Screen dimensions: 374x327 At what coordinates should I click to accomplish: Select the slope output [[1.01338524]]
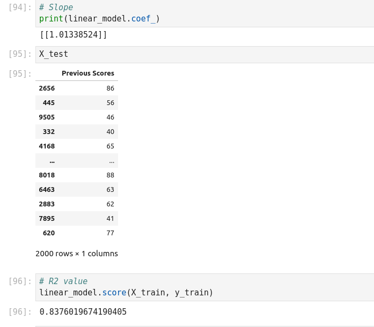(73, 35)
